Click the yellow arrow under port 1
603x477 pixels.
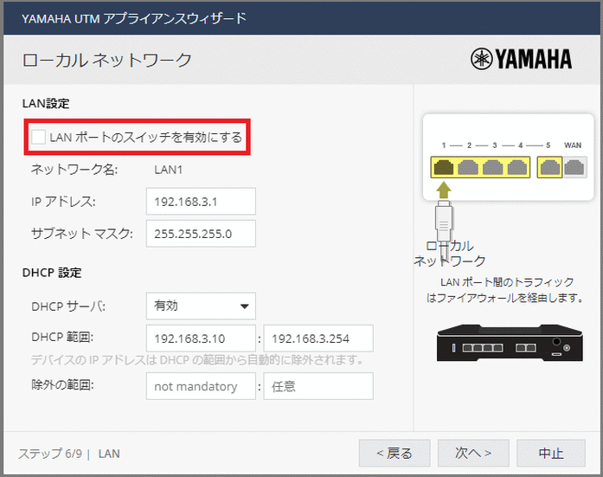444,190
